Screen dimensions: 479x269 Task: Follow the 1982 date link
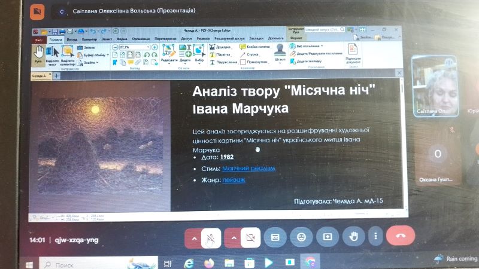coord(227,157)
